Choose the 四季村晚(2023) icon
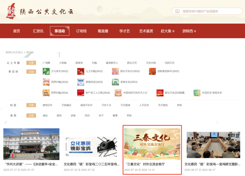Viewport: 245px width, 176px height. (46, 82)
